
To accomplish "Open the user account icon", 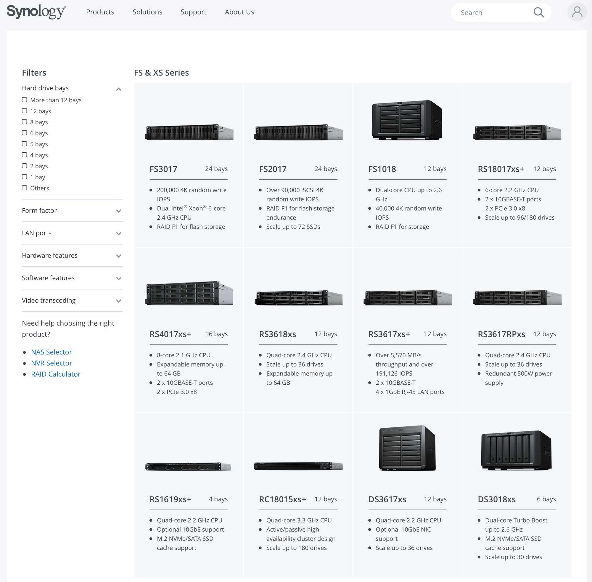I will pos(577,12).
